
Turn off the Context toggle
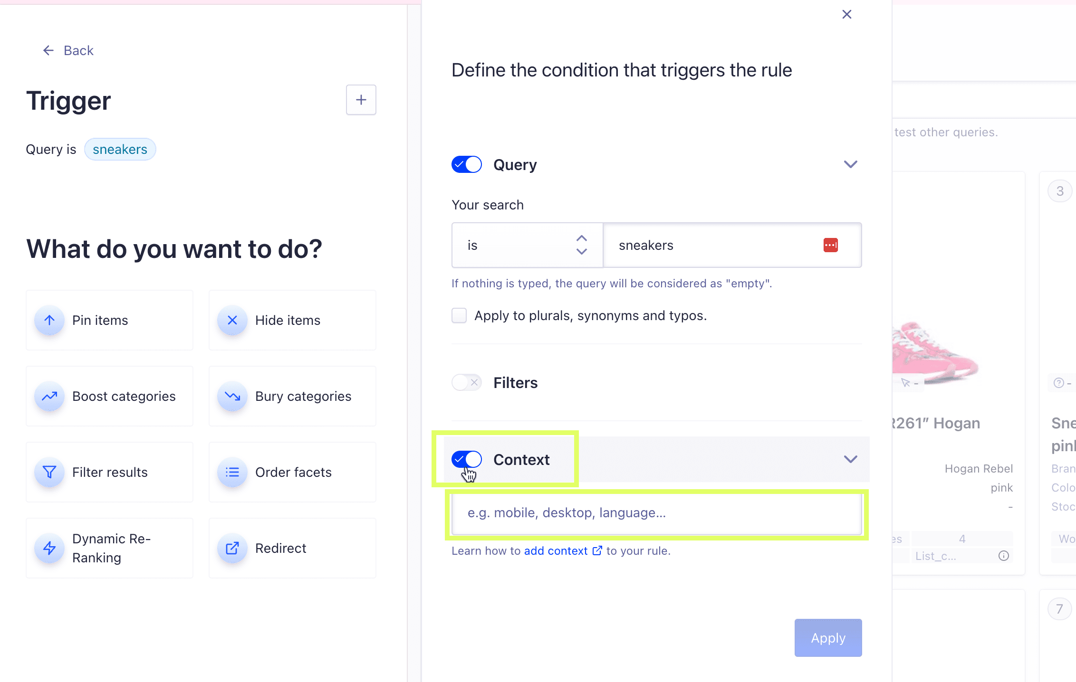467,459
